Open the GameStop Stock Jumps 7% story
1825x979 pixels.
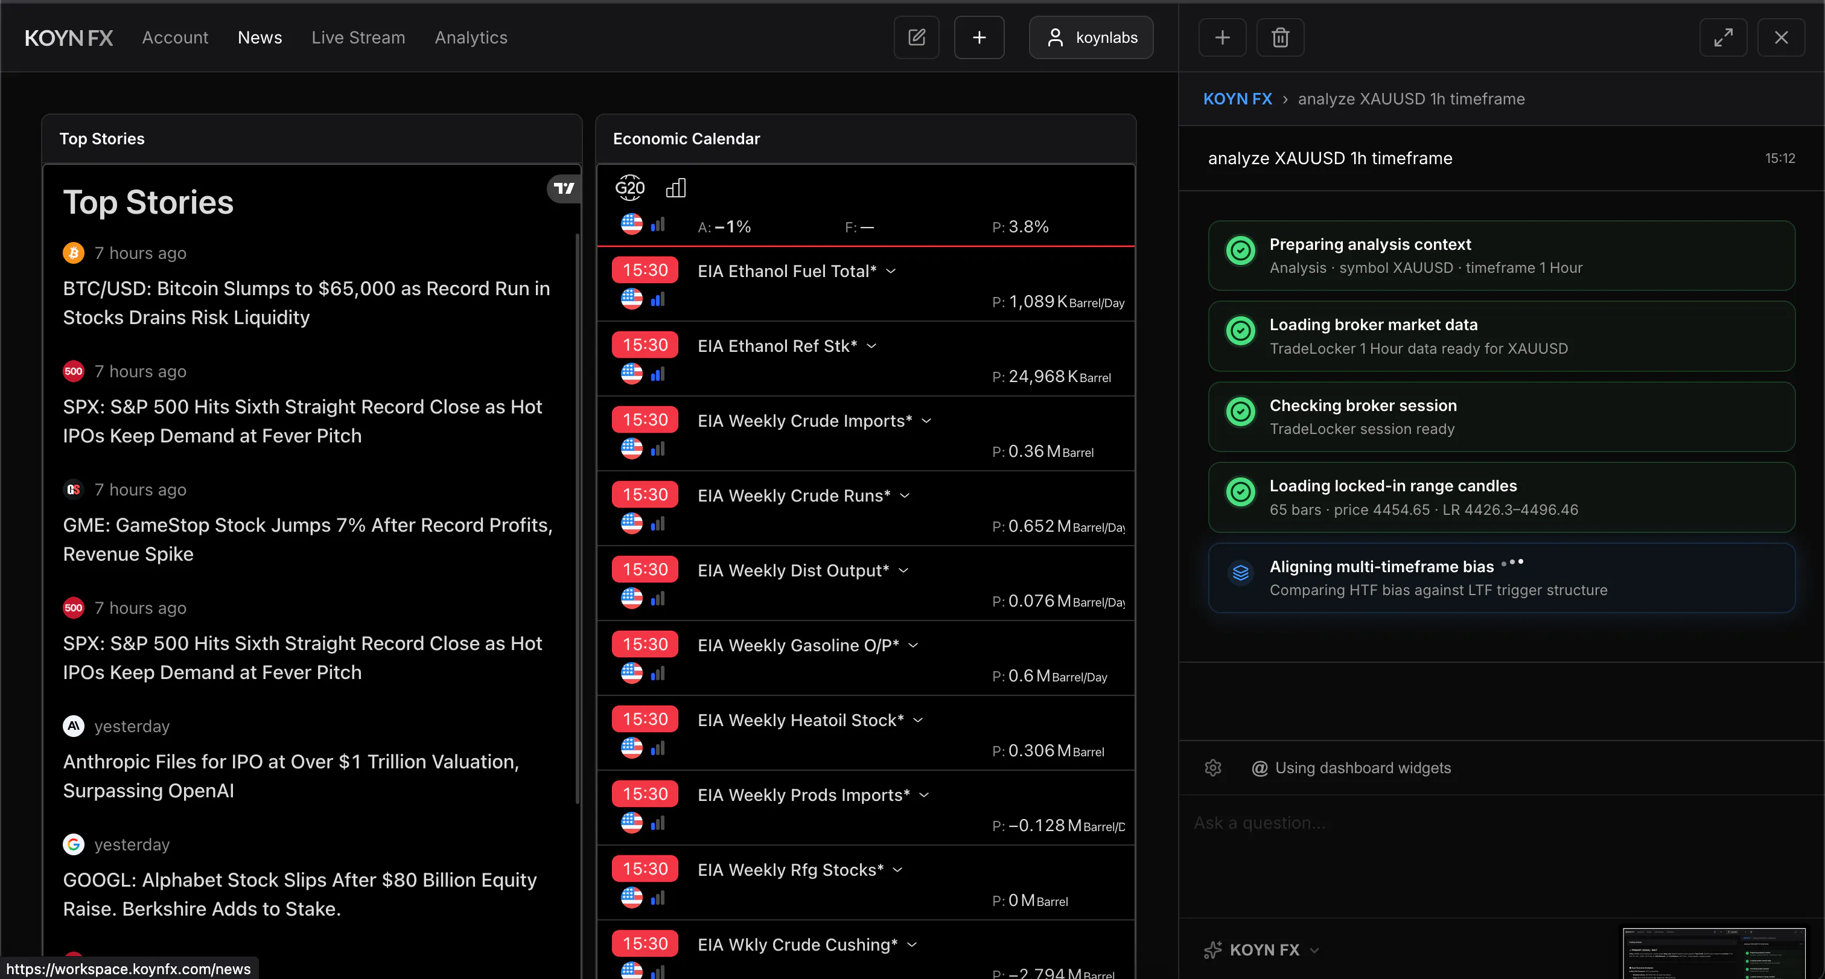click(308, 540)
